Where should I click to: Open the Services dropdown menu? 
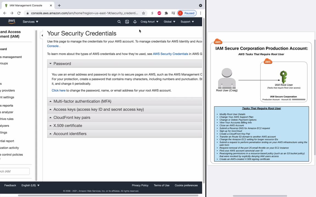[x=30, y=22]
